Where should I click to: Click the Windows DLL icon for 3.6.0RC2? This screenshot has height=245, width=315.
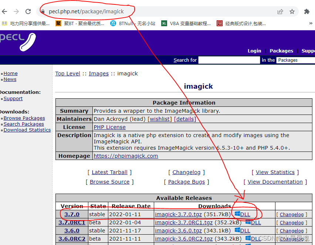(x=248, y=238)
